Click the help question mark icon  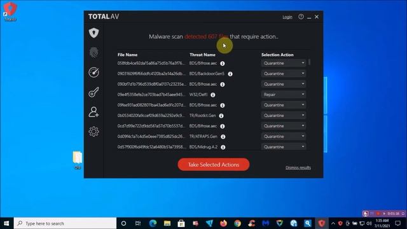[301, 17]
